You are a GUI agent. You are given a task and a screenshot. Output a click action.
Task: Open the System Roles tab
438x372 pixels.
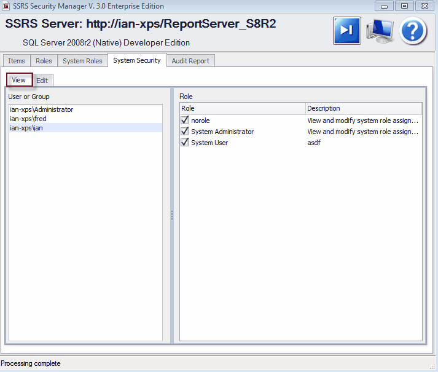82,61
